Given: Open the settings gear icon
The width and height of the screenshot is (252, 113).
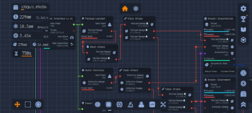Looking at the screenshot, I should tap(243, 8).
